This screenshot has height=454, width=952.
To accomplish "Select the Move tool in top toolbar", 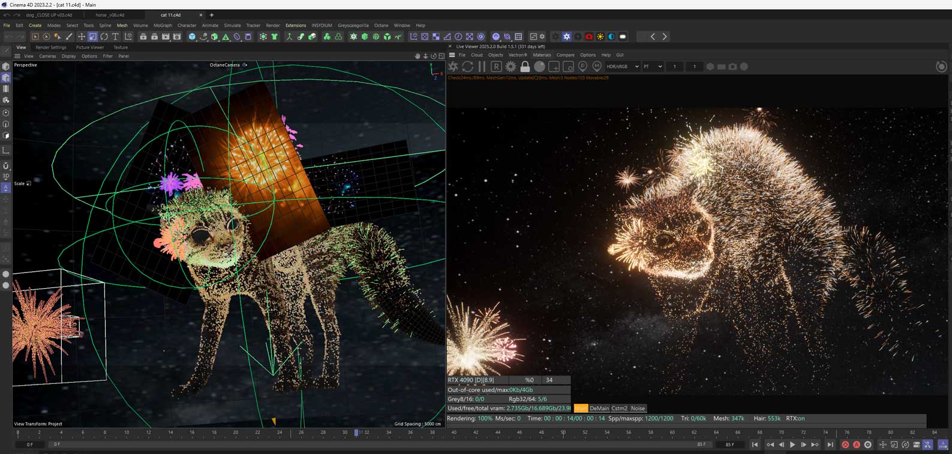I will click(82, 37).
